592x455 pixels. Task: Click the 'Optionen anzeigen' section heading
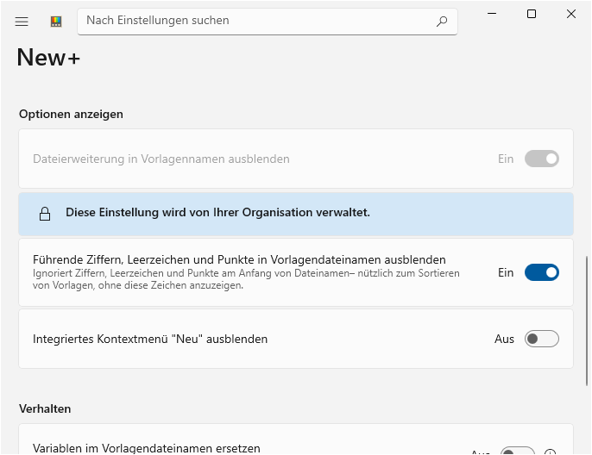[71, 114]
